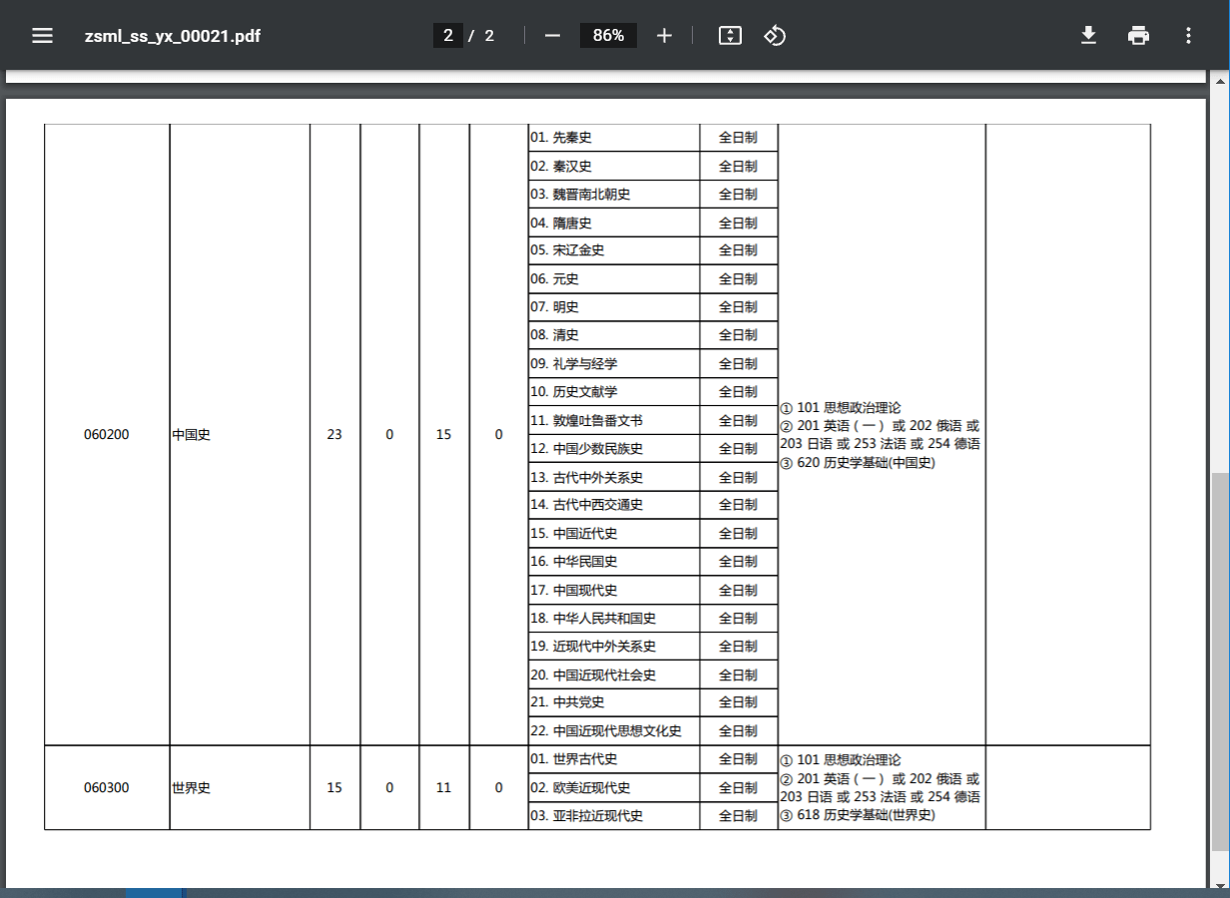Click the 060300 subject code cell
This screenshot has height=898, width=1230.
(107, 787)
